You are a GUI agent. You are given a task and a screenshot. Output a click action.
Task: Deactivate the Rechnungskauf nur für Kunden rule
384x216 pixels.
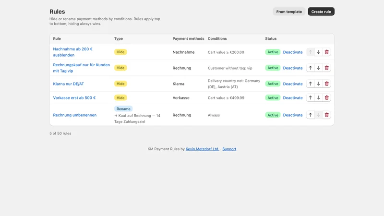coord(293,68)
